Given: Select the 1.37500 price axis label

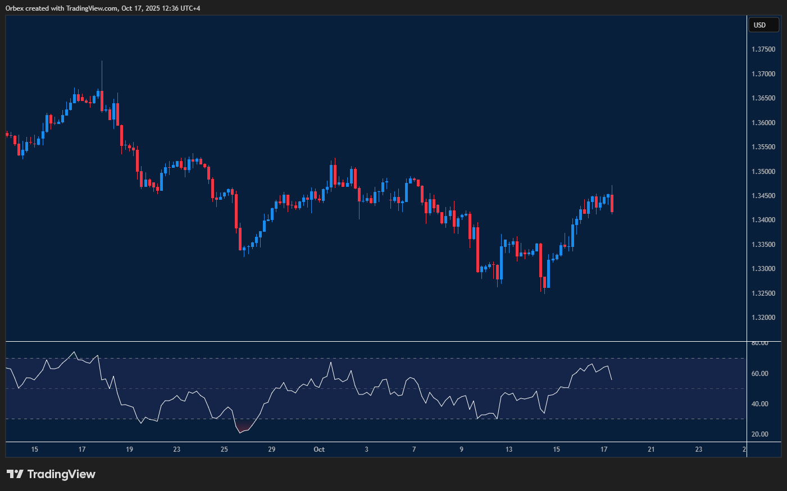Looking at the screenshot, I should click(763, 49).
